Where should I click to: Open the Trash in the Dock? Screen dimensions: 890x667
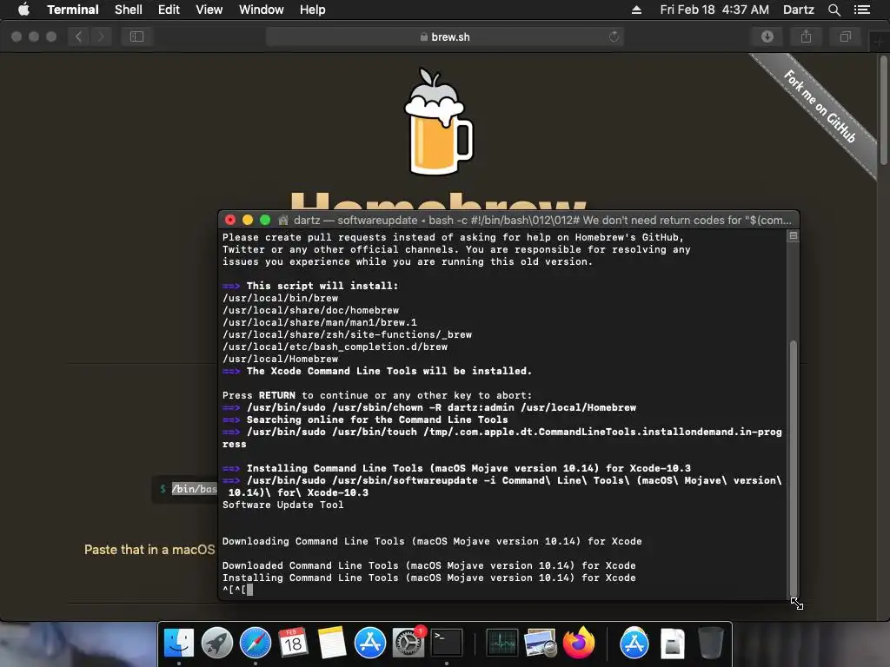pos(710,644)
